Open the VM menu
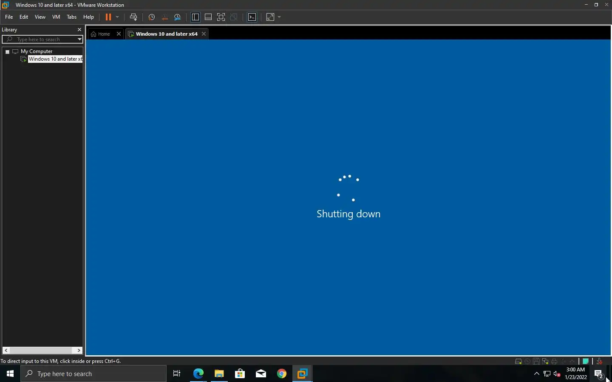 pyautogui.click(x=56, y=17)
